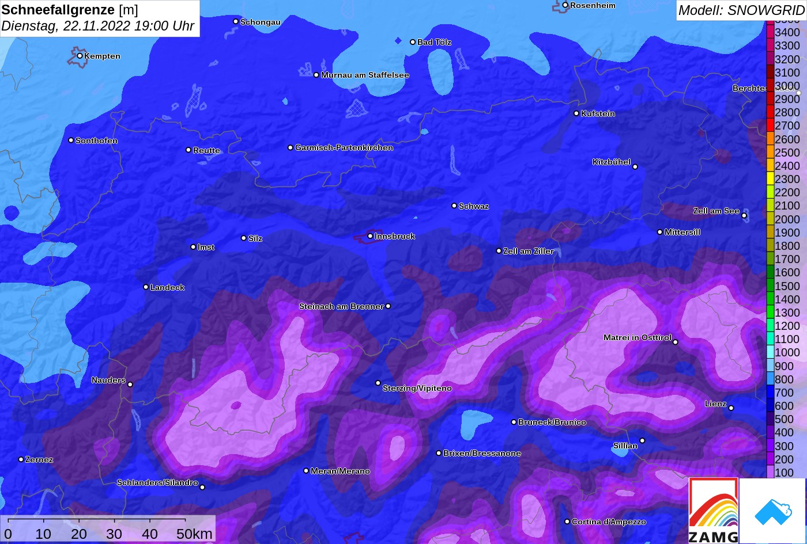Click the Schneefallgrenze title text
This screenshot has height=544, width=807.
[58, 10]
